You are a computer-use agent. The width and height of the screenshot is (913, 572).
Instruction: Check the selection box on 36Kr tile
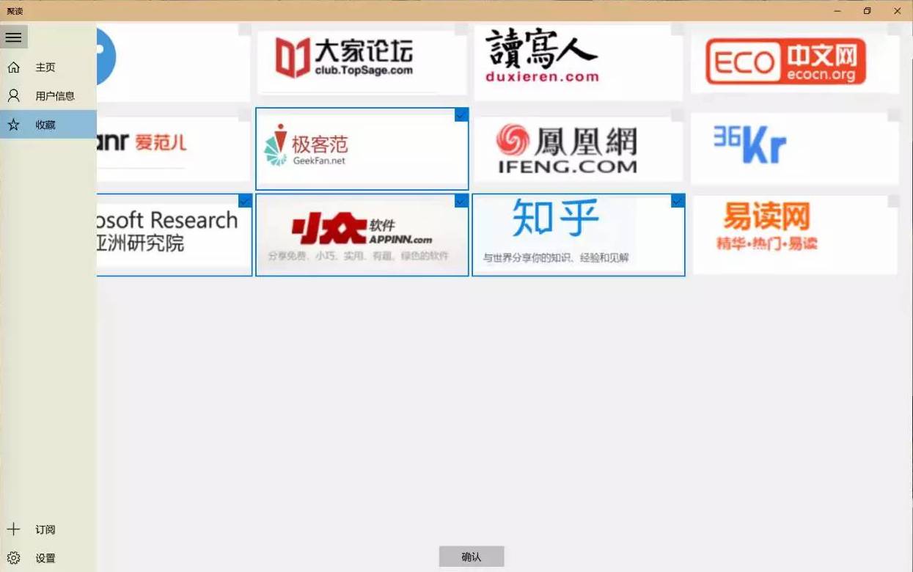895,115
